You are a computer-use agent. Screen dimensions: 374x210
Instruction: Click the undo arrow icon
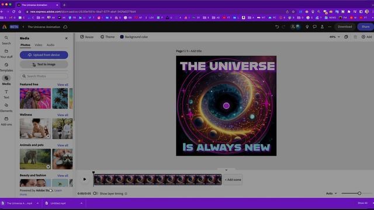[x=277, y=27]
